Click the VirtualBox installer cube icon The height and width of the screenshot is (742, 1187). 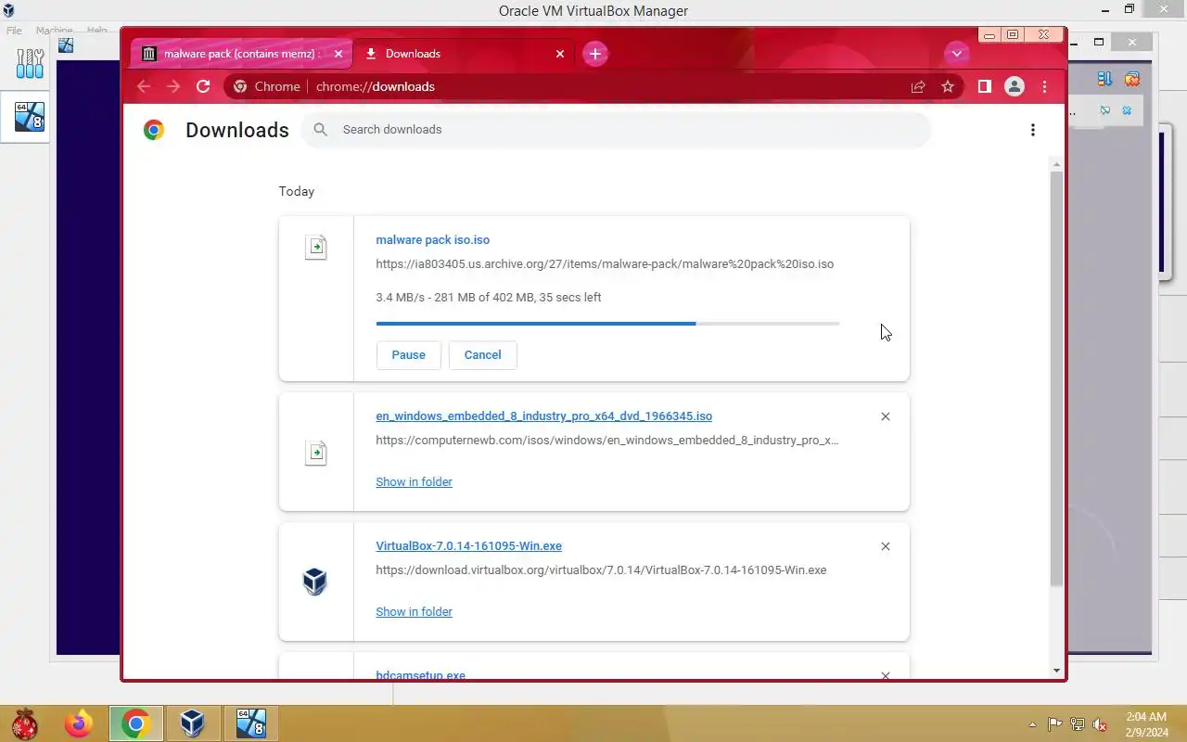315,582
